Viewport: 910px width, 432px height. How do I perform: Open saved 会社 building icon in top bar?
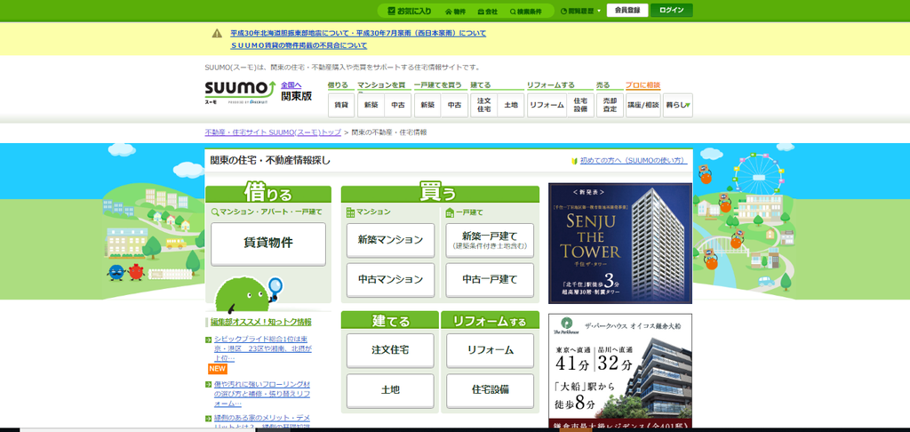[x=488, y=11]
